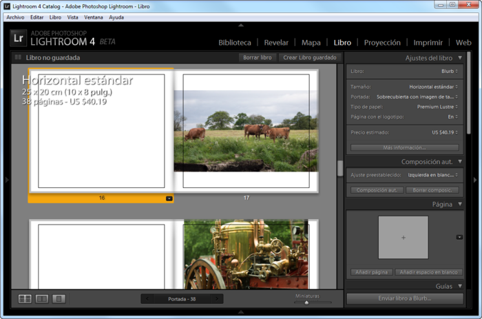Open Página con el logotipo dropdown
The height and width of the screenshot is (319, 482).
pyautogui.click(x=452, y=117)
